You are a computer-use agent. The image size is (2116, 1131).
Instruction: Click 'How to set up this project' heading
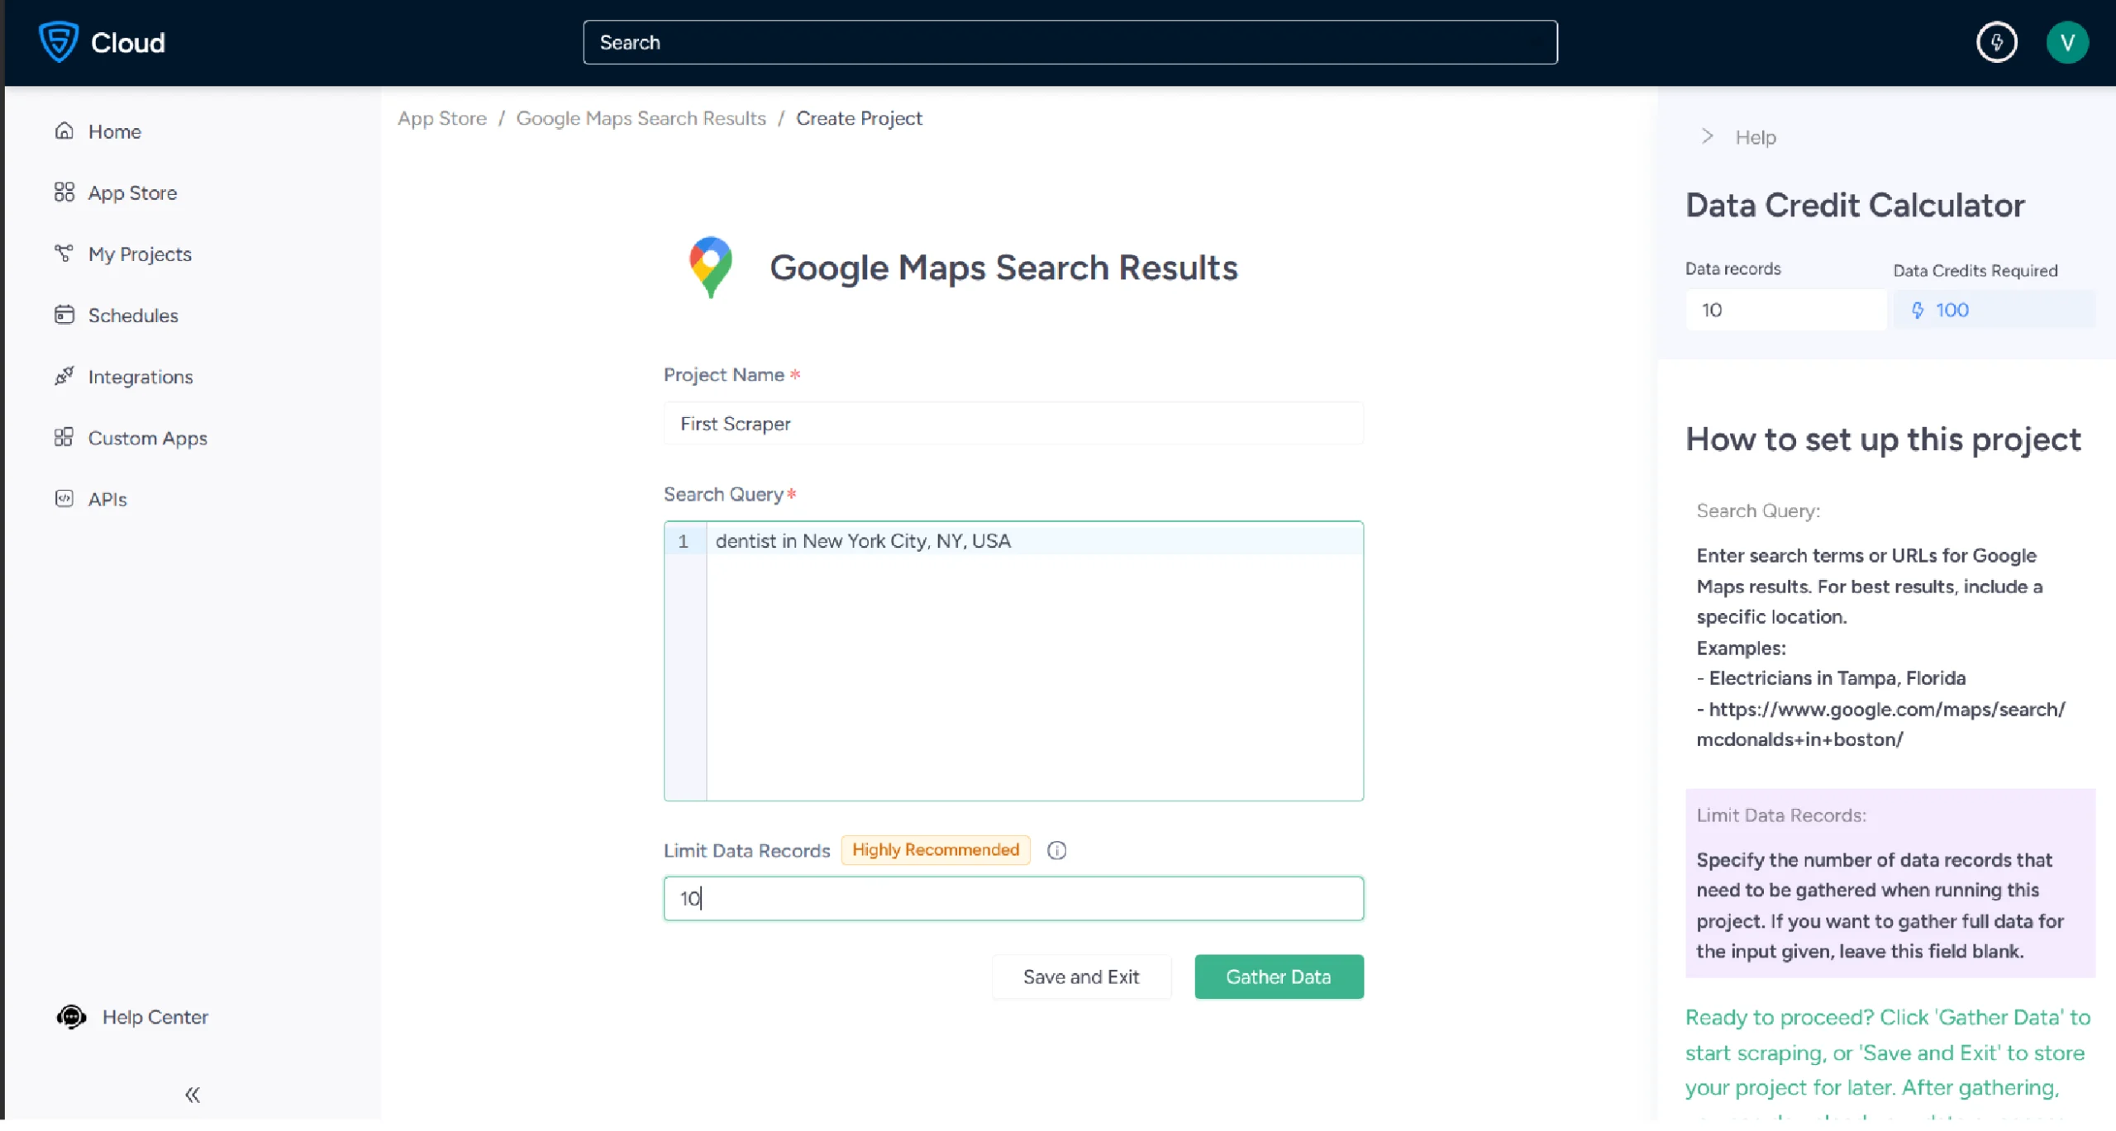click(x=1883, y=439)
